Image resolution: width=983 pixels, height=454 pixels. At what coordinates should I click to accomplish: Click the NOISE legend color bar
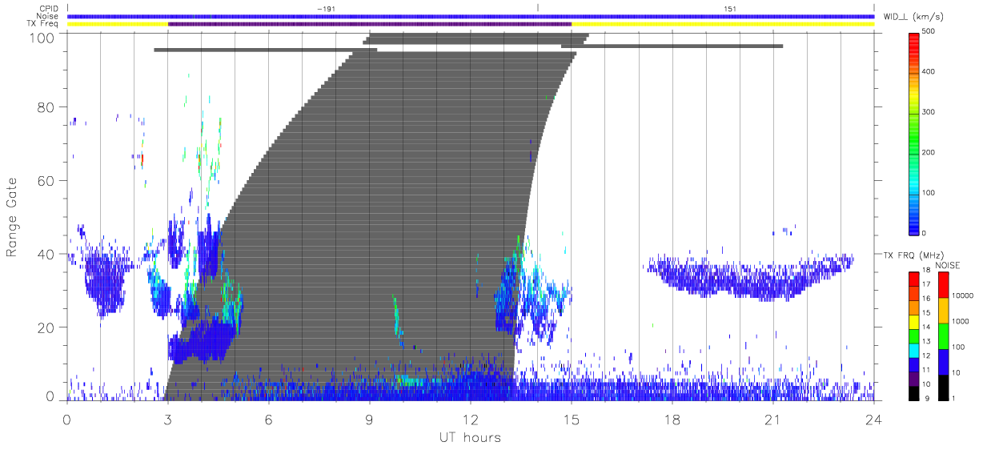tap(944, 335)
